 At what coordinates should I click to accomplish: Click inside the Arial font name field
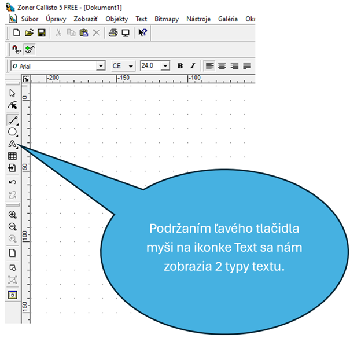pos(54,66)
